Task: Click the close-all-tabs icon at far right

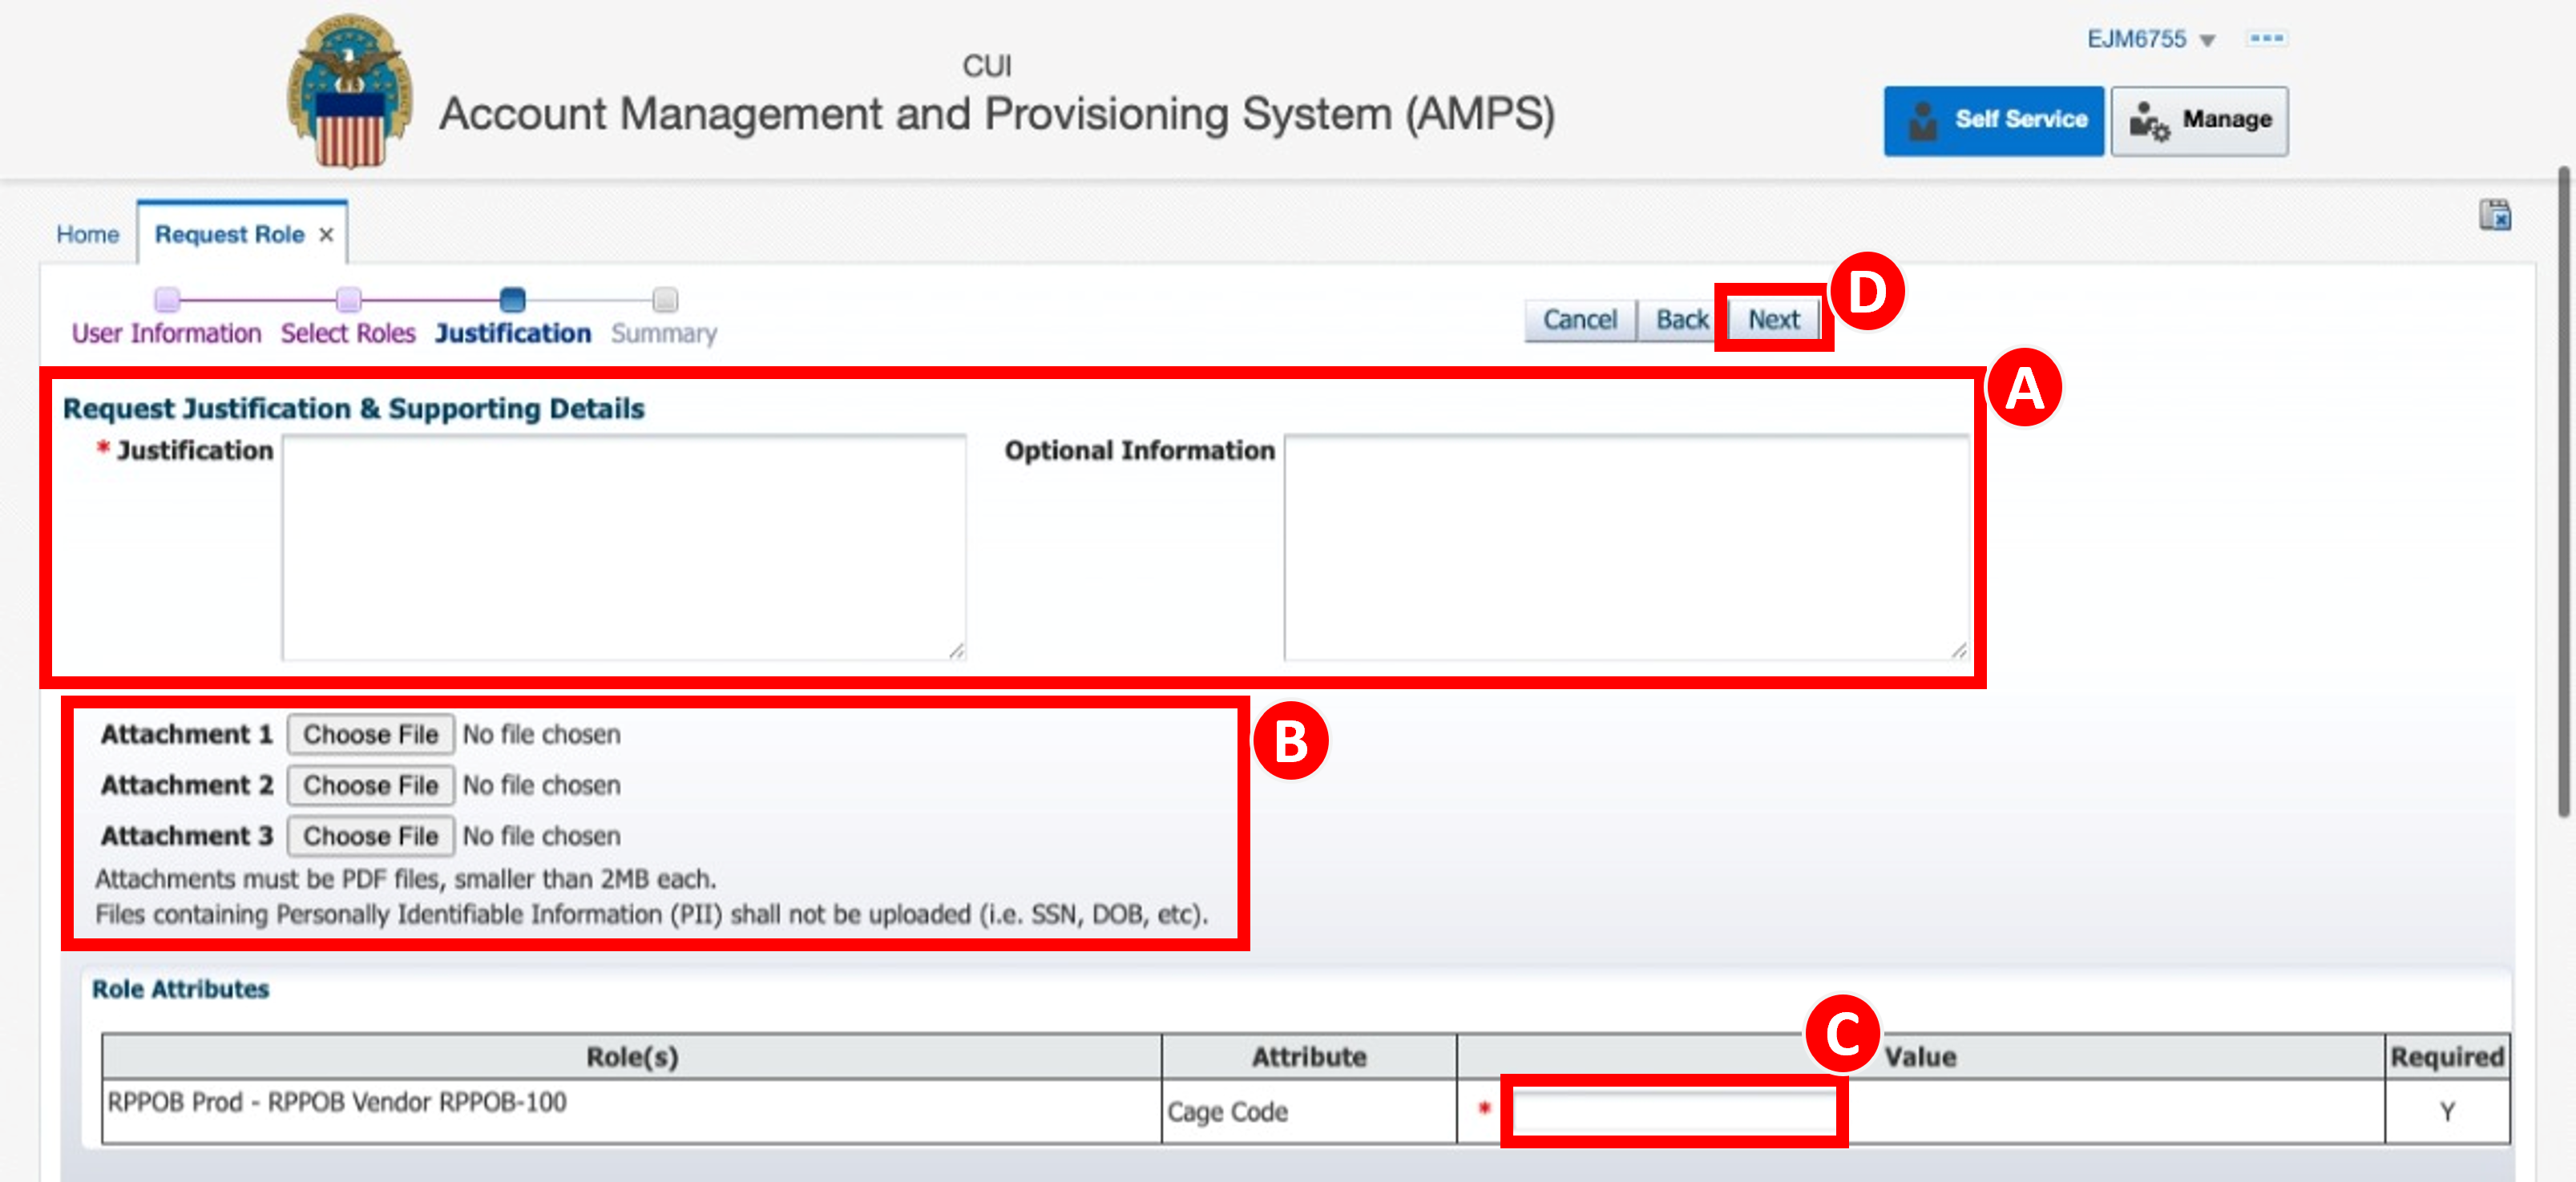Action: click(x=2494, y=215)
